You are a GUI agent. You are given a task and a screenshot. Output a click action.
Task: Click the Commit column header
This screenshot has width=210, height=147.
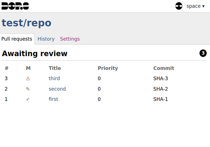click(164, 68)
